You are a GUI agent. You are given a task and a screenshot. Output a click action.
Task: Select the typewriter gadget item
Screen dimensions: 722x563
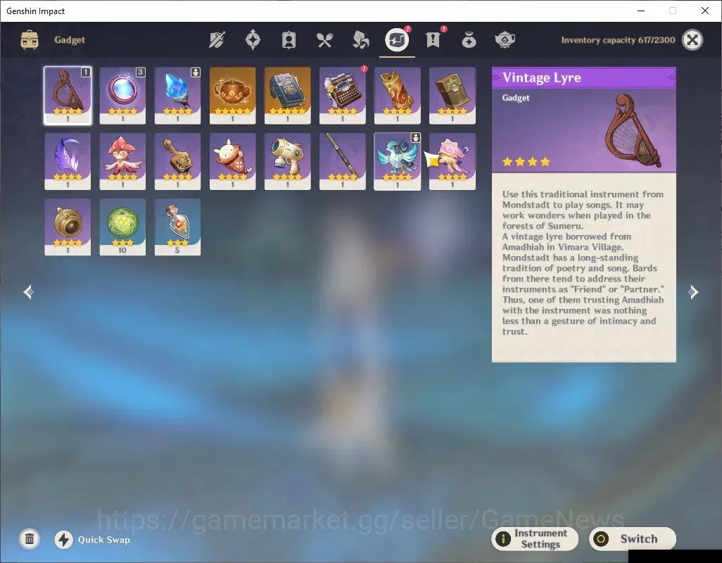[342, 95]
